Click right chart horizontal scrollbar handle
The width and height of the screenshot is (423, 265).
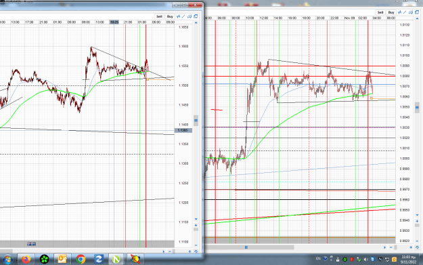246,247
